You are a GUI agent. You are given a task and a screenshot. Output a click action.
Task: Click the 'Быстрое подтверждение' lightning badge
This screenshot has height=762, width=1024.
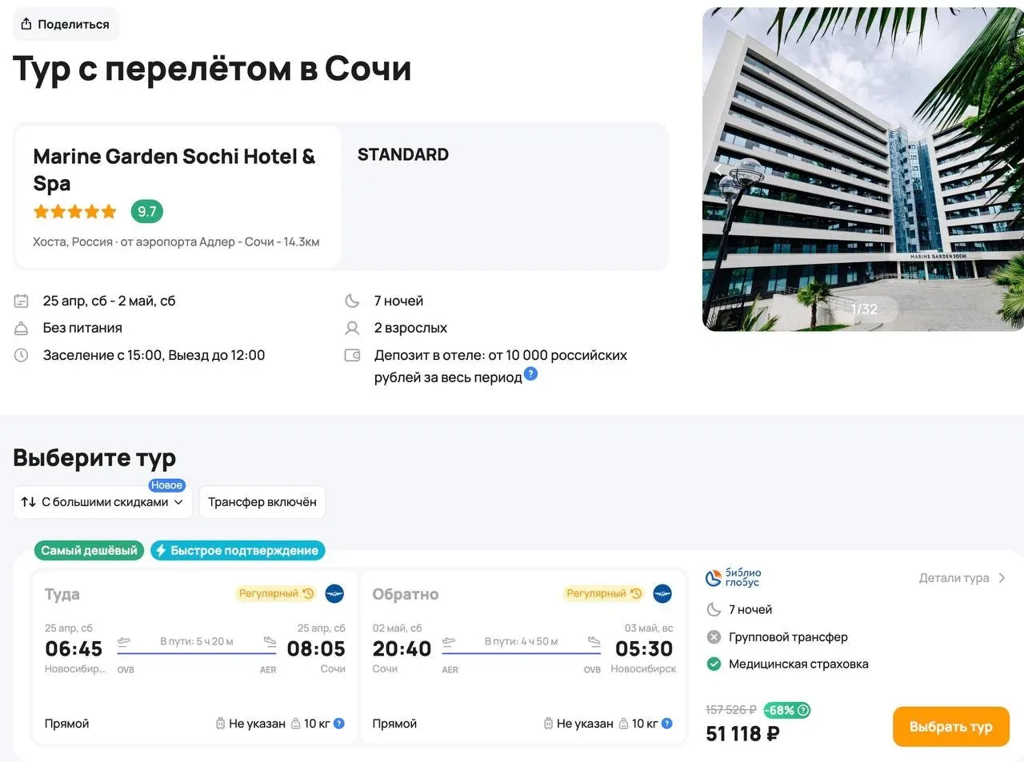[238, 550]
